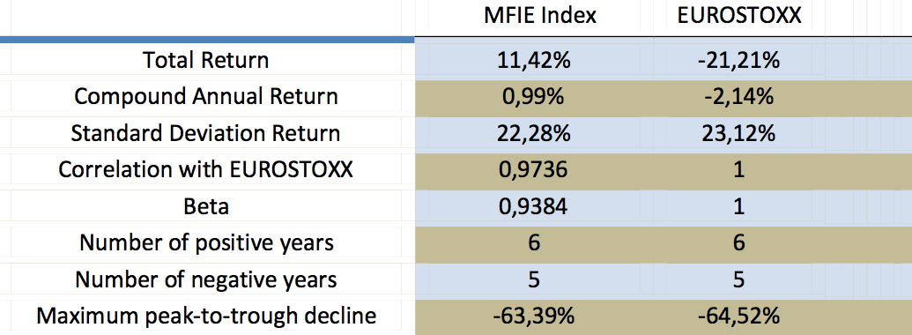Viewport: 912px width, 335px height.
Task: Click the Maximum peak-to-trough decline label
Action: (206, 316)
